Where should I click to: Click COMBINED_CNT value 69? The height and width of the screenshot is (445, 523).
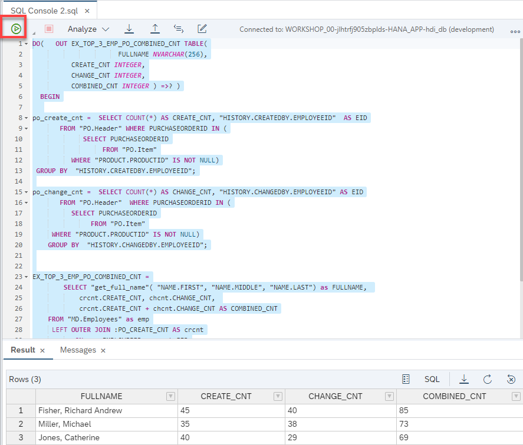tap(460, 438)
